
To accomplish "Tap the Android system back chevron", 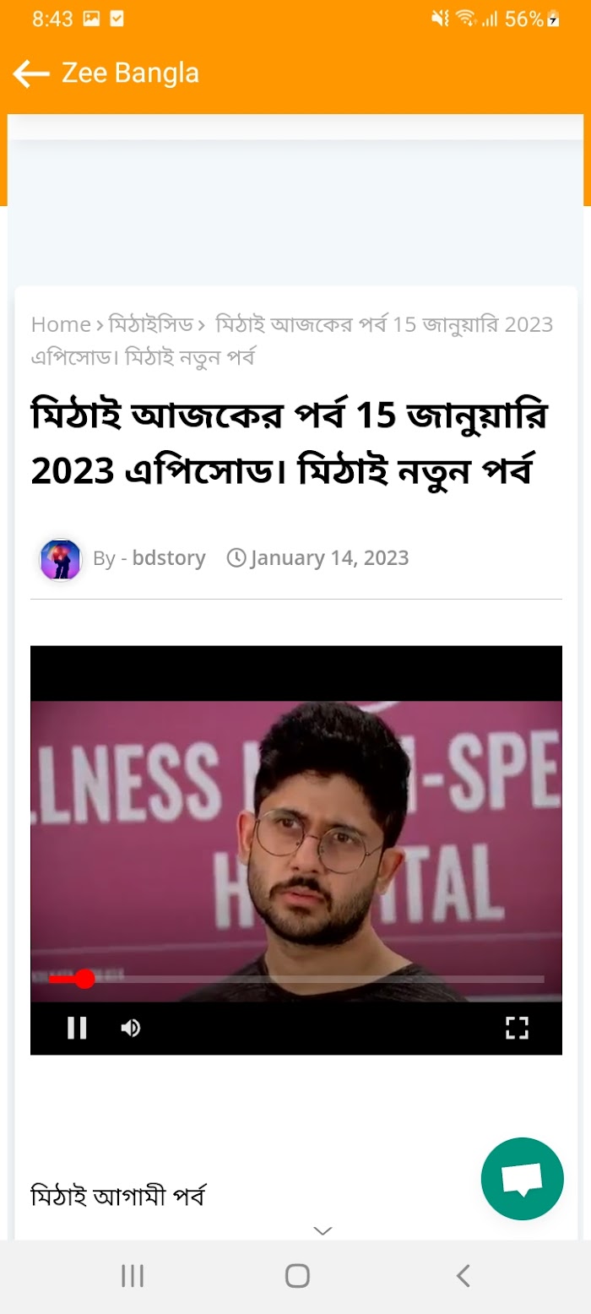I will [x=463, y=1275].
